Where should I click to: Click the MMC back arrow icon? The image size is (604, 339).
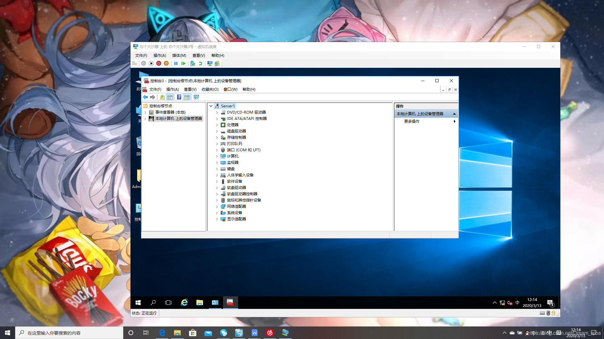click(x=145, y=97)
